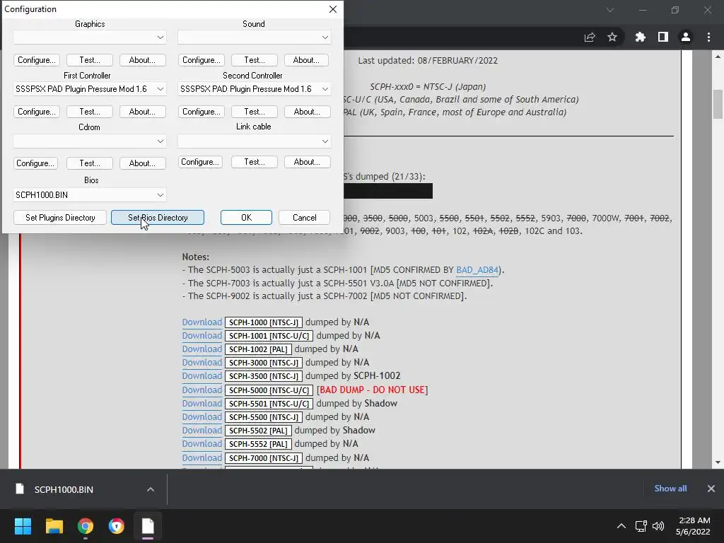This screenshot has width=724, height=543.
Task: Show hidden system tray icons
Action: [621, 526]
